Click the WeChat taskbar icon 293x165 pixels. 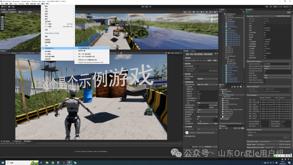[75, 163]
